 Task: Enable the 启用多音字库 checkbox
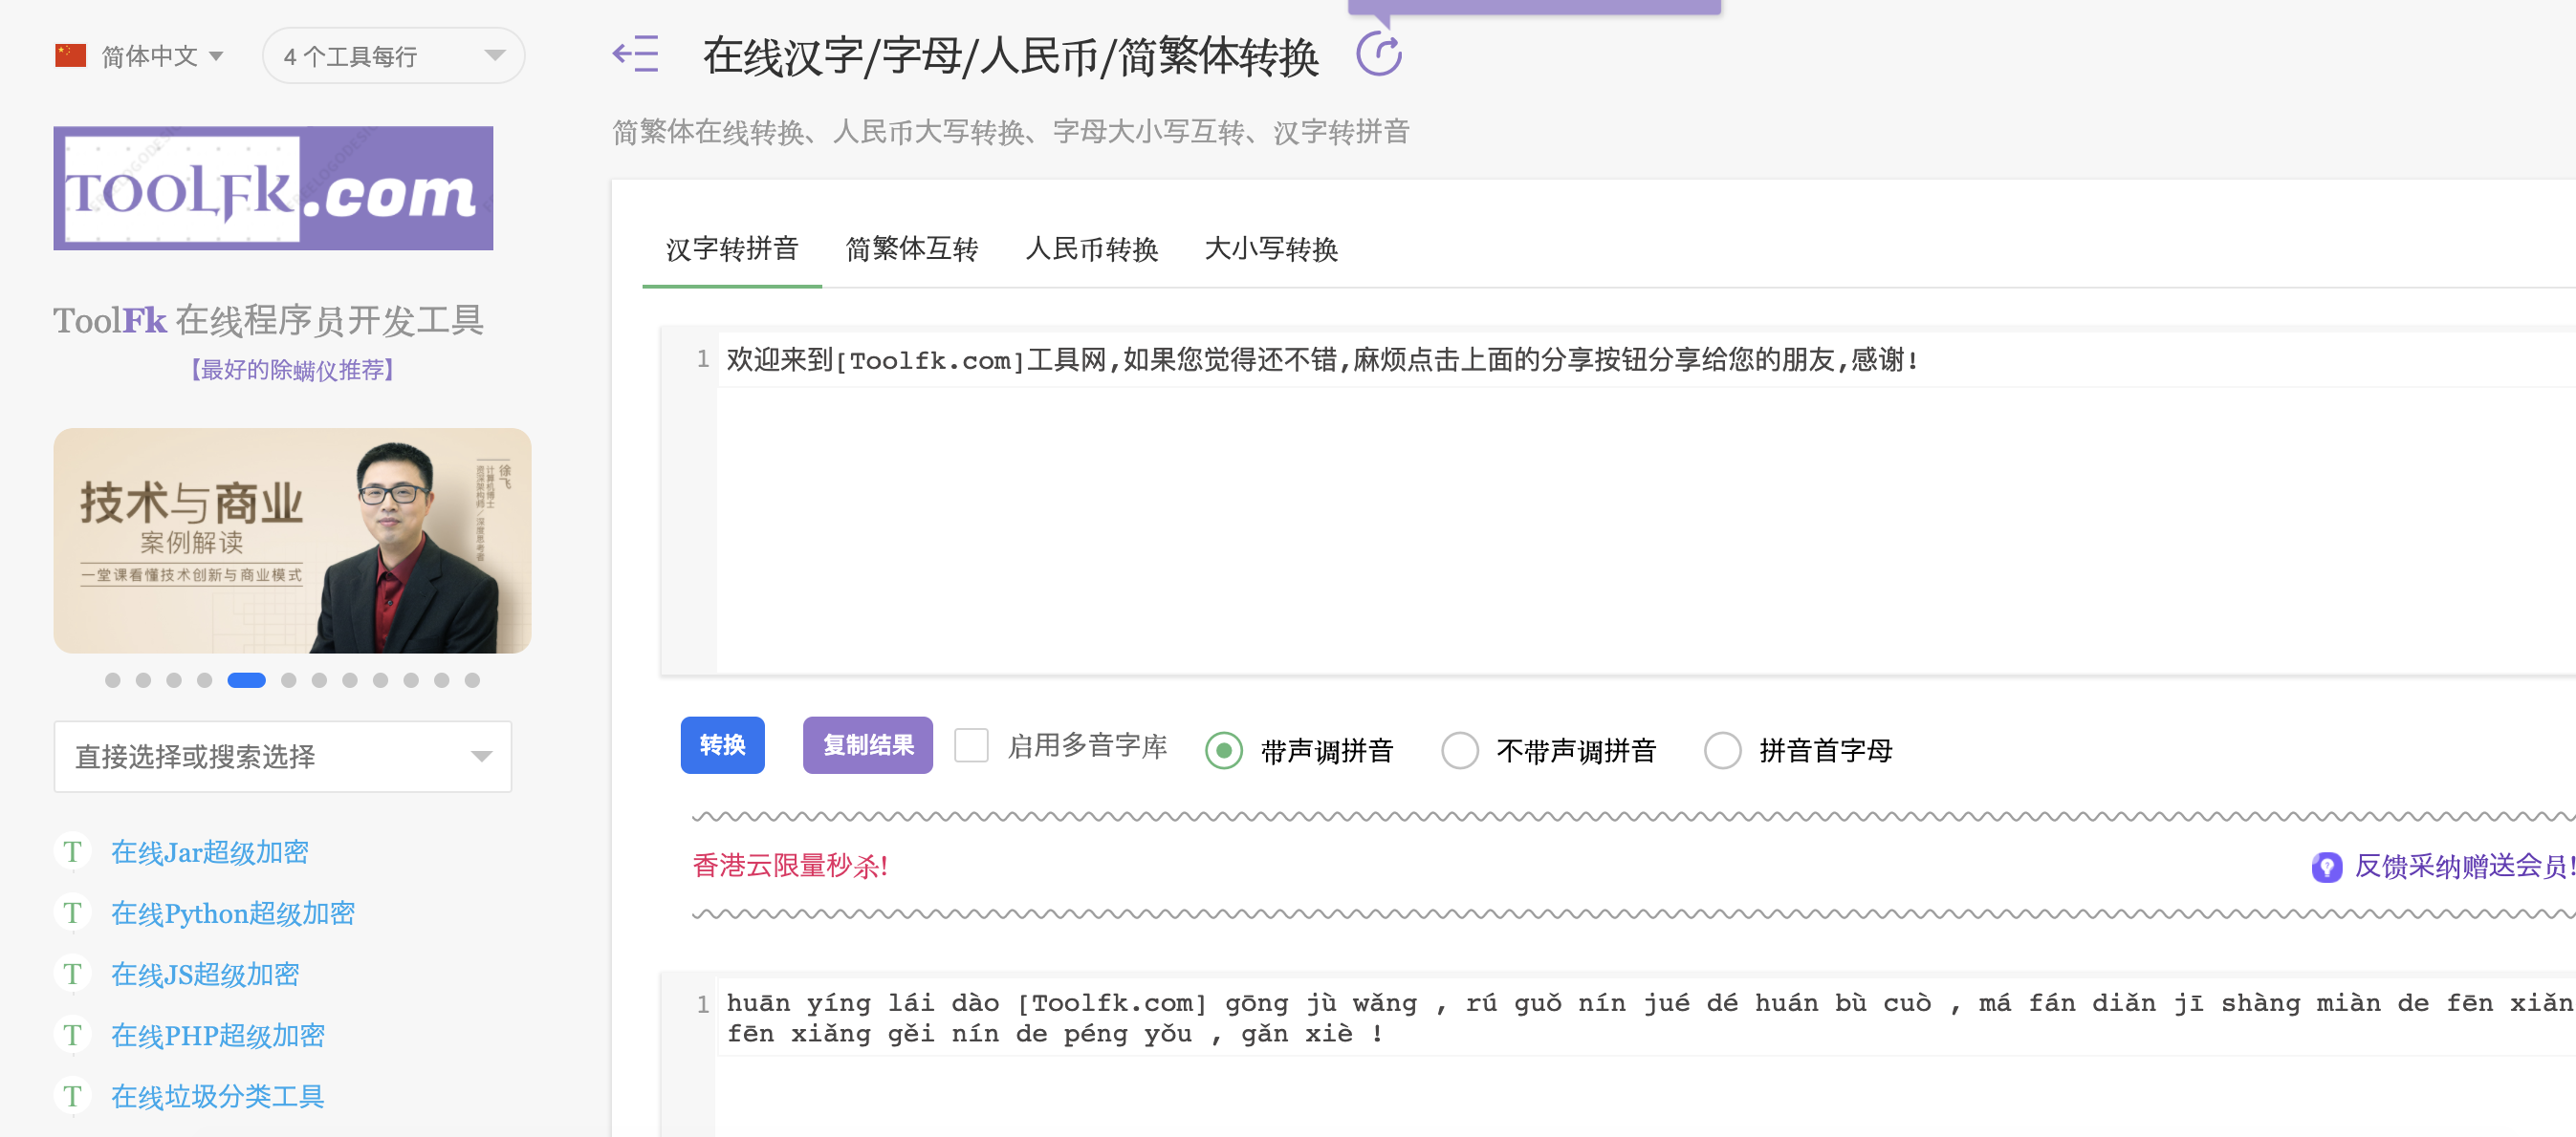click(971, 745)
